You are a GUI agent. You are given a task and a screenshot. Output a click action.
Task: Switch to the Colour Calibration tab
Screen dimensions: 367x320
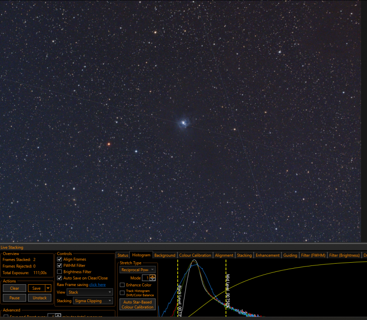point(195,255)
